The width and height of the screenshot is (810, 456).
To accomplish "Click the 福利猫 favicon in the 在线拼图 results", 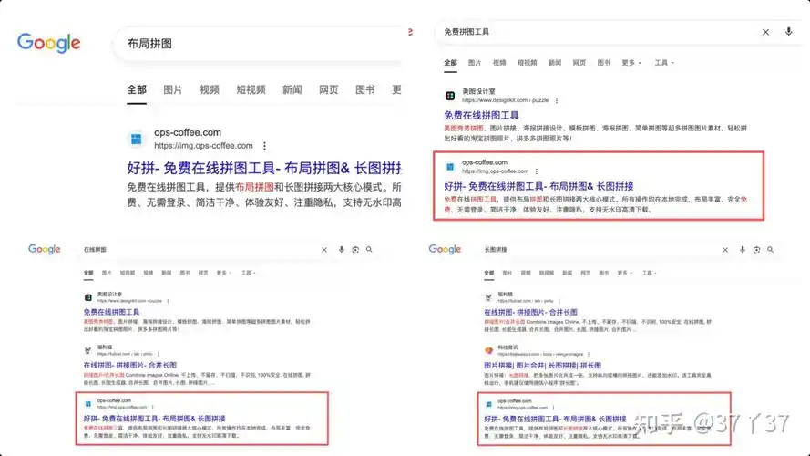I will [88, 350].
